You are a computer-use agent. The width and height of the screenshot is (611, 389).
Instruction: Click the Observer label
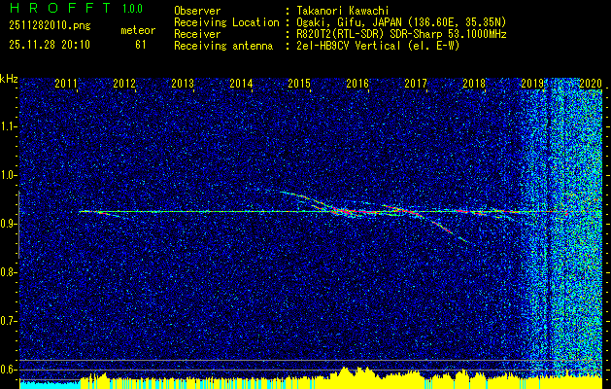[x=197, y=11]
